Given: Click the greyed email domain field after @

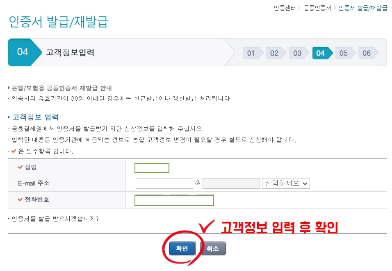Looking at the screenshot, I should pyautogui.click(x=231, y=183).
